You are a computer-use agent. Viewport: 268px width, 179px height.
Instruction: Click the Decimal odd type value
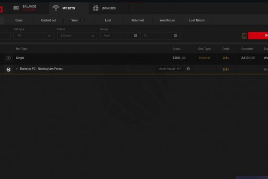[x=204, y=58]
